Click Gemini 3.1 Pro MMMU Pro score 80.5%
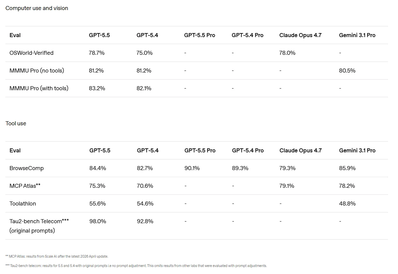The width and height of the screenshot is (398, 274). pyautogui.click(x=347, y=71)
